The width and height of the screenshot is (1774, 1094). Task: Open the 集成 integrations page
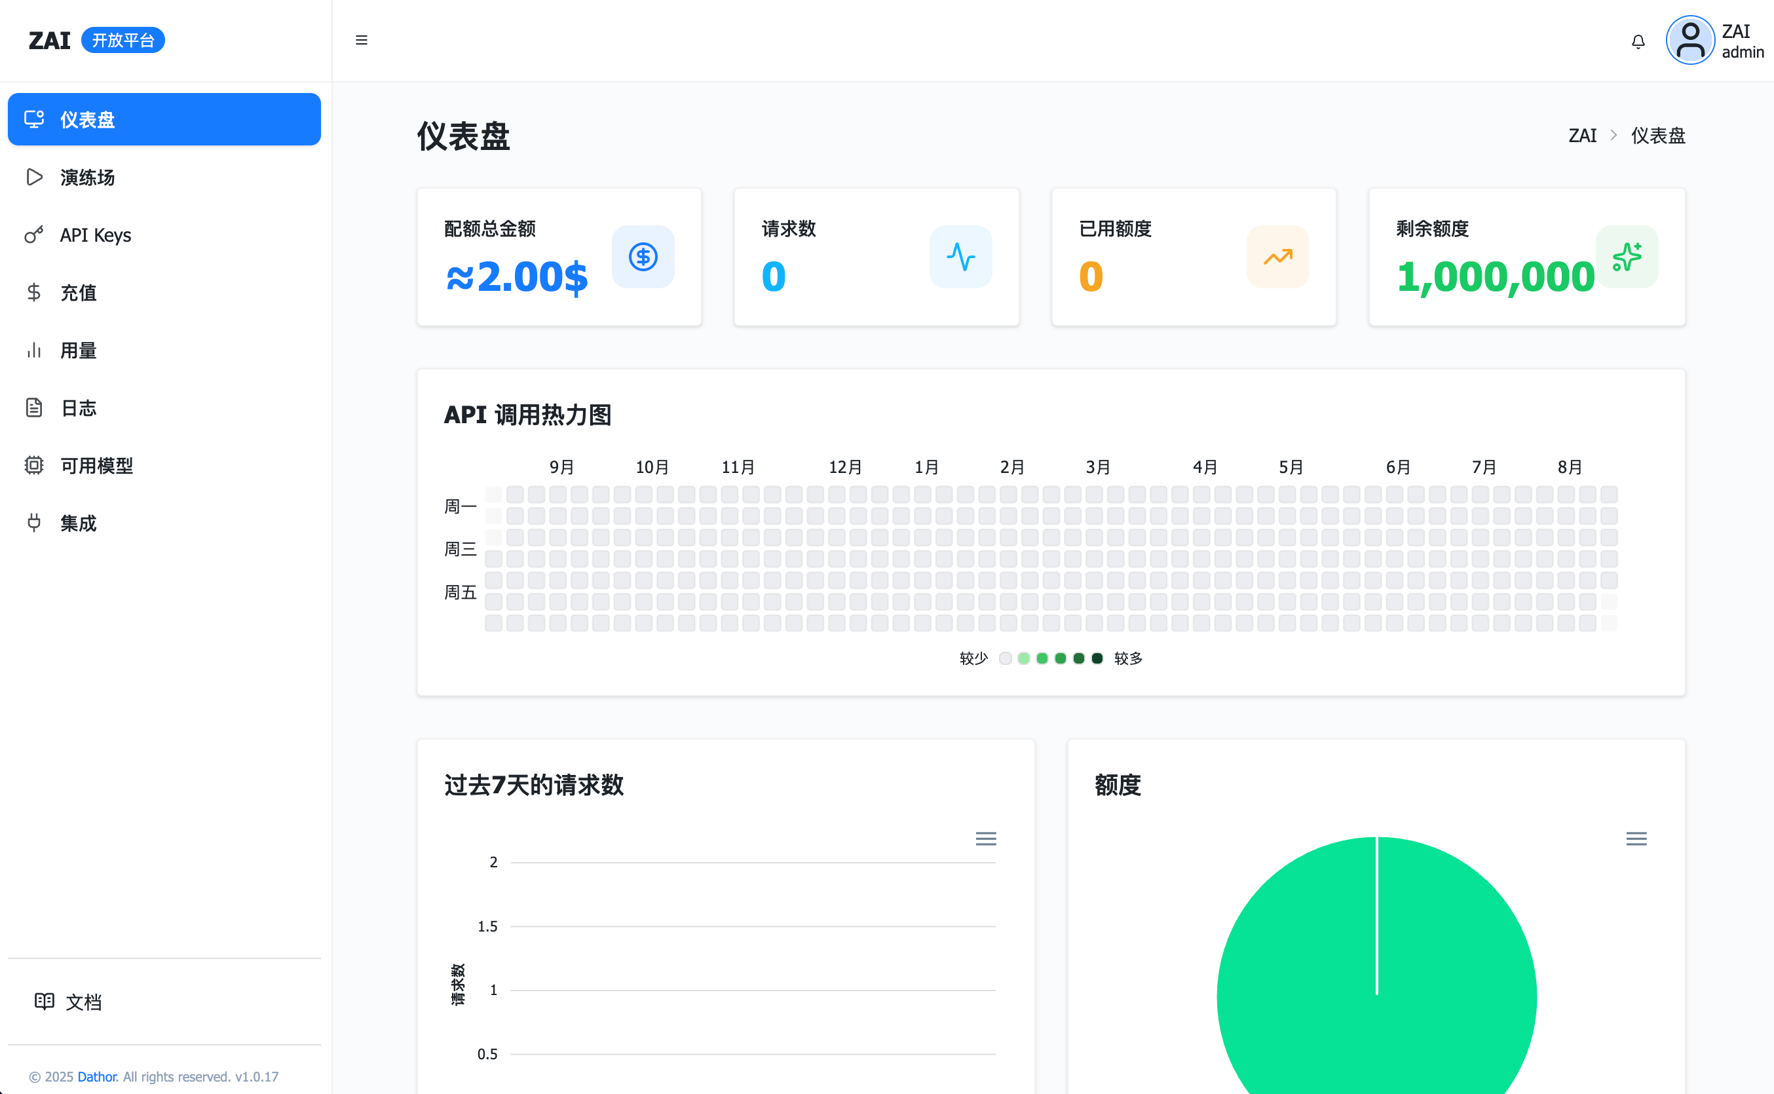pyautogui.click(x=78, y=523)
